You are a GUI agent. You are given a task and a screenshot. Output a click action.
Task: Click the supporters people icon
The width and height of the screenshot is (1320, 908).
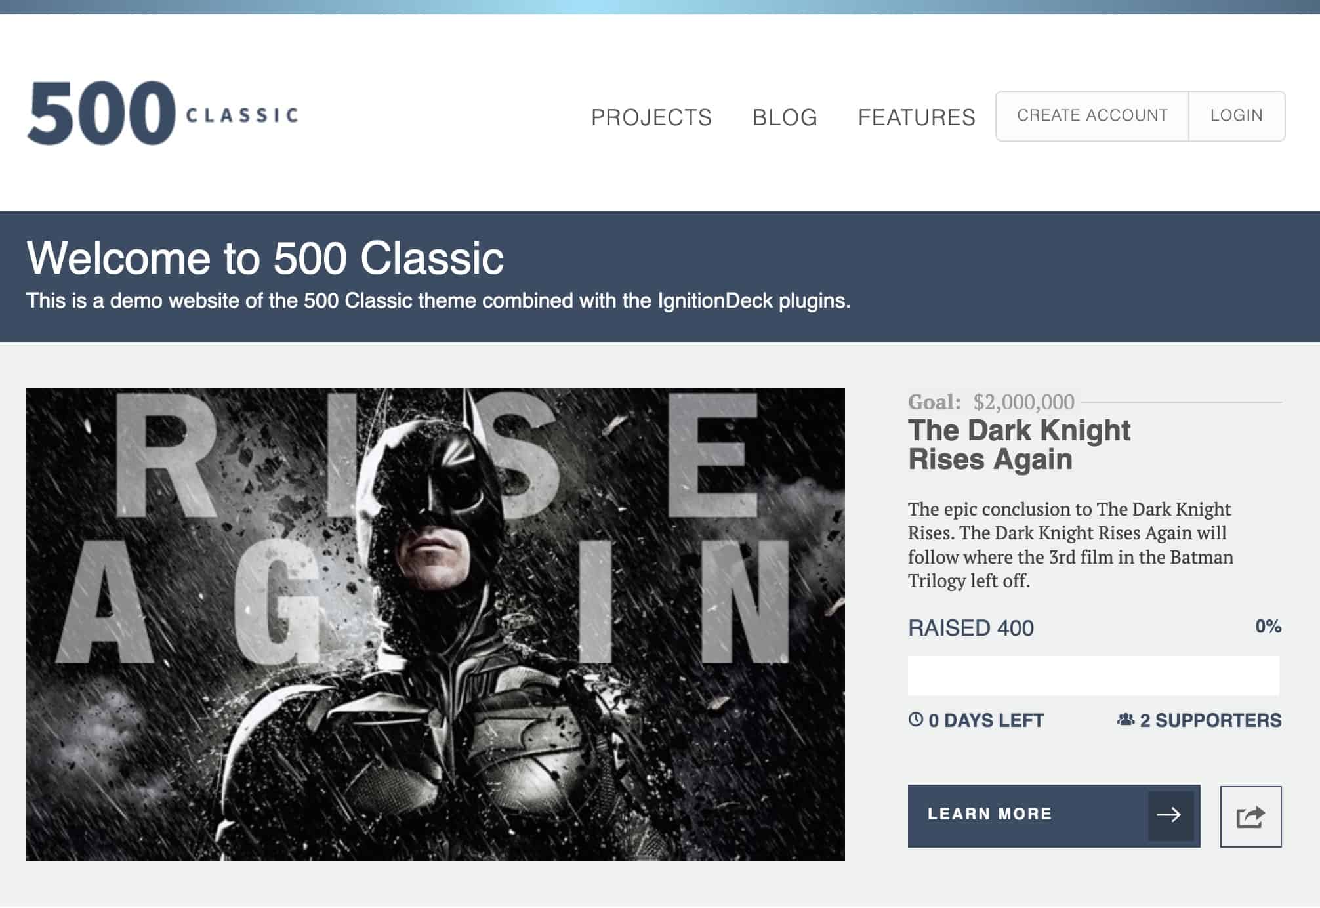1125,720
